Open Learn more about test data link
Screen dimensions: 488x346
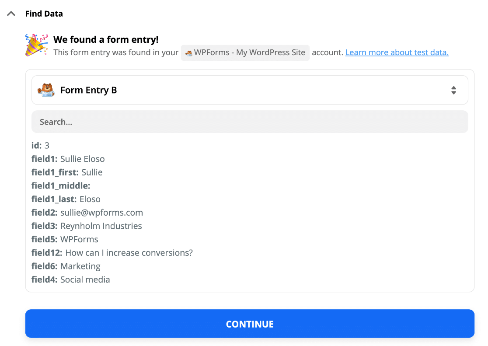397,52
